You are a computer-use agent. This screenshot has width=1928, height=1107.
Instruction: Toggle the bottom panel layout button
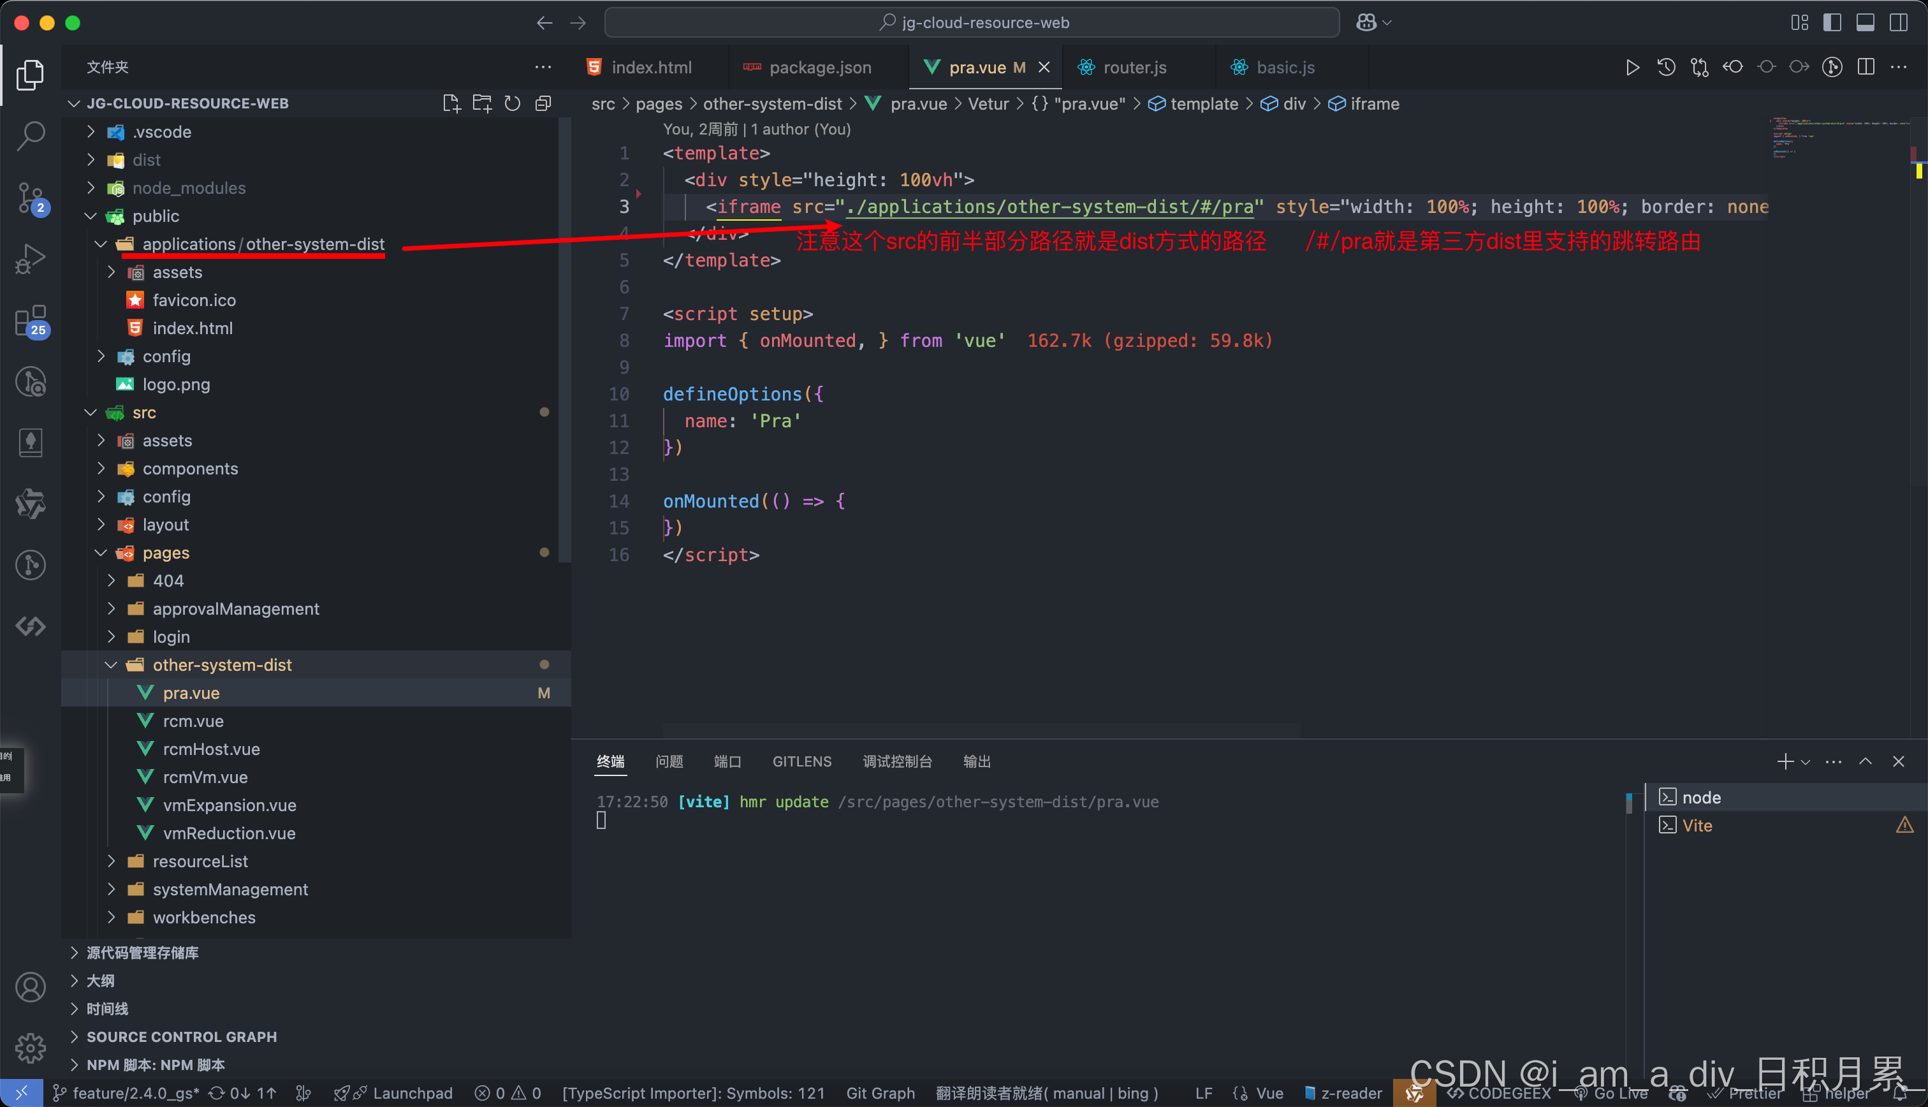[1865, 23]
